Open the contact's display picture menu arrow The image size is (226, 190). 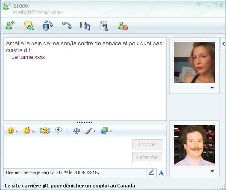point(212,88)
